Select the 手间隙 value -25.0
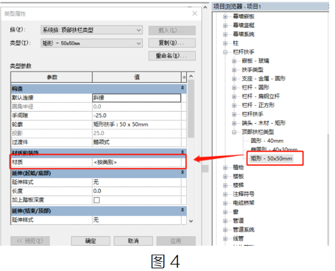The height and width of the screenshot is (271, 335). 137,115
